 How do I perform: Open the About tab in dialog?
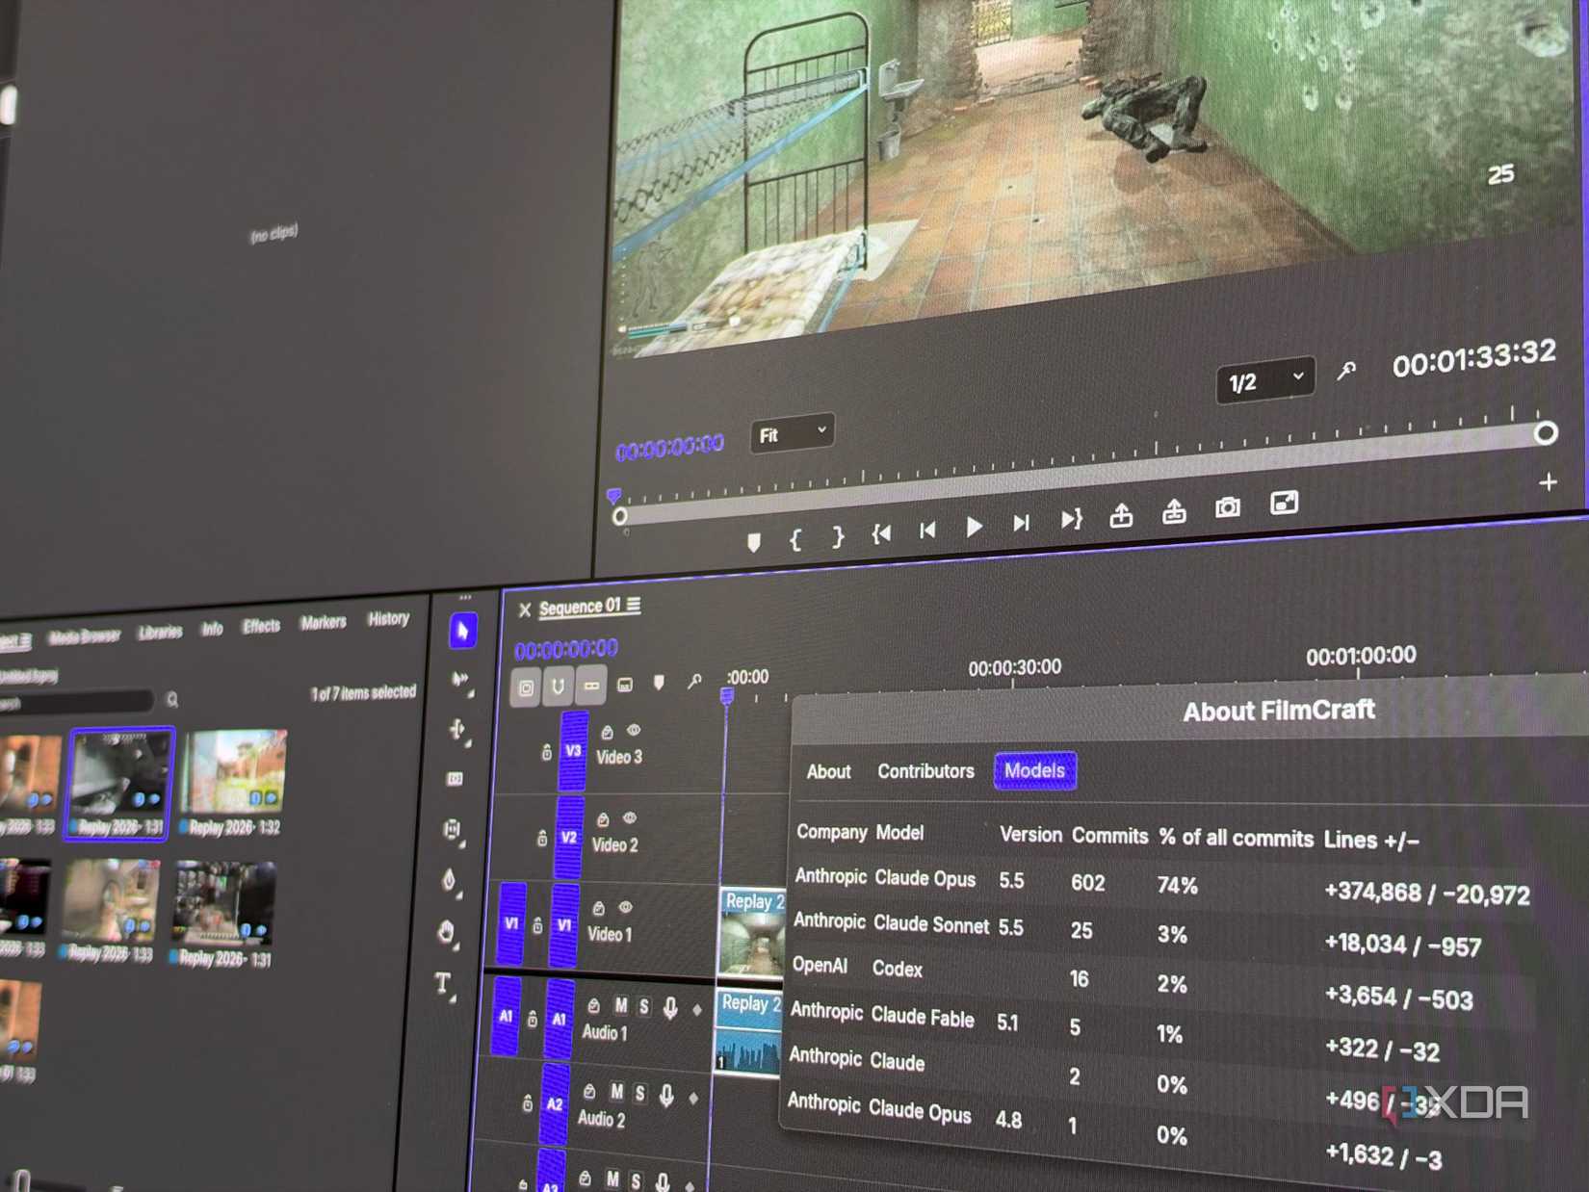tap(828, 771)
